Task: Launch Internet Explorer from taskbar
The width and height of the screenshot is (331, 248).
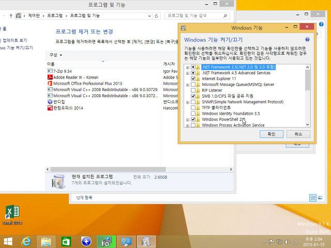Action: [x=26, y=241]
